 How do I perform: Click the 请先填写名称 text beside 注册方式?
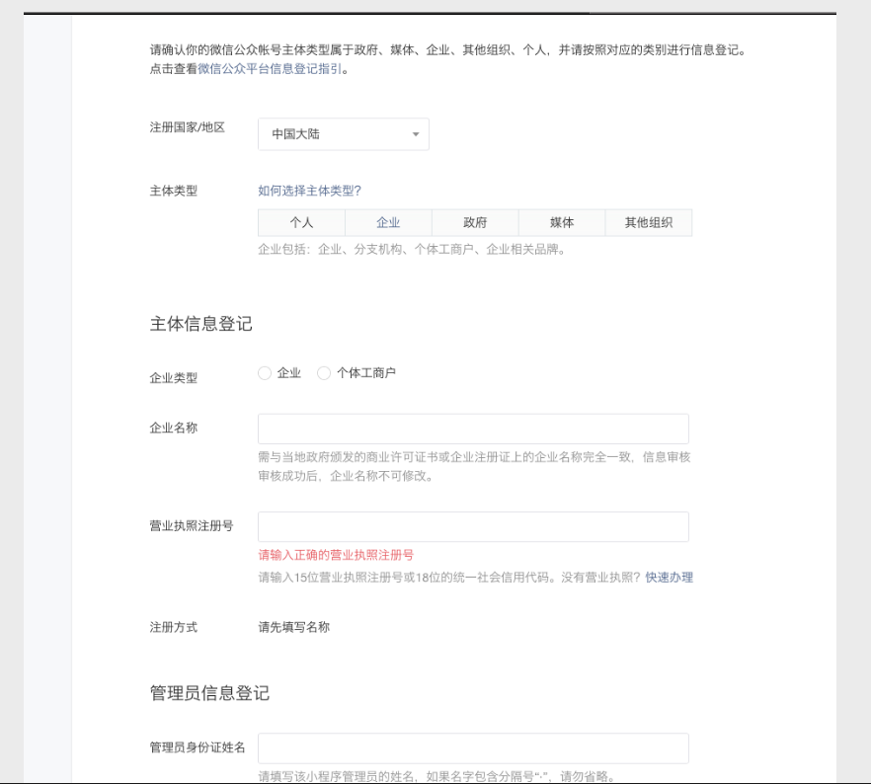click(x=294, y=627)
